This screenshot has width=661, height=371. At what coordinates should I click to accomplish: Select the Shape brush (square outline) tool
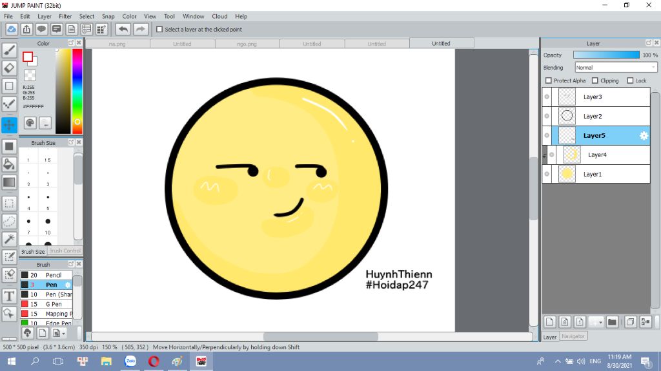click(x=9, y=86)
